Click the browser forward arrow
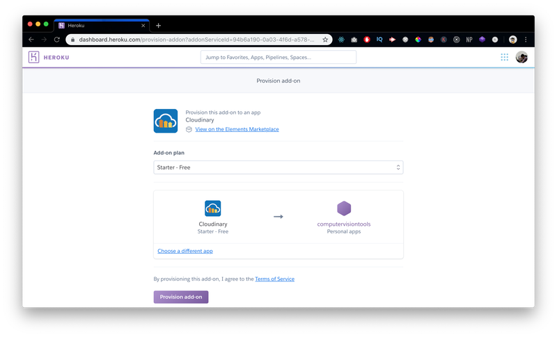This screenshot has width=557, height=337. 44,40
